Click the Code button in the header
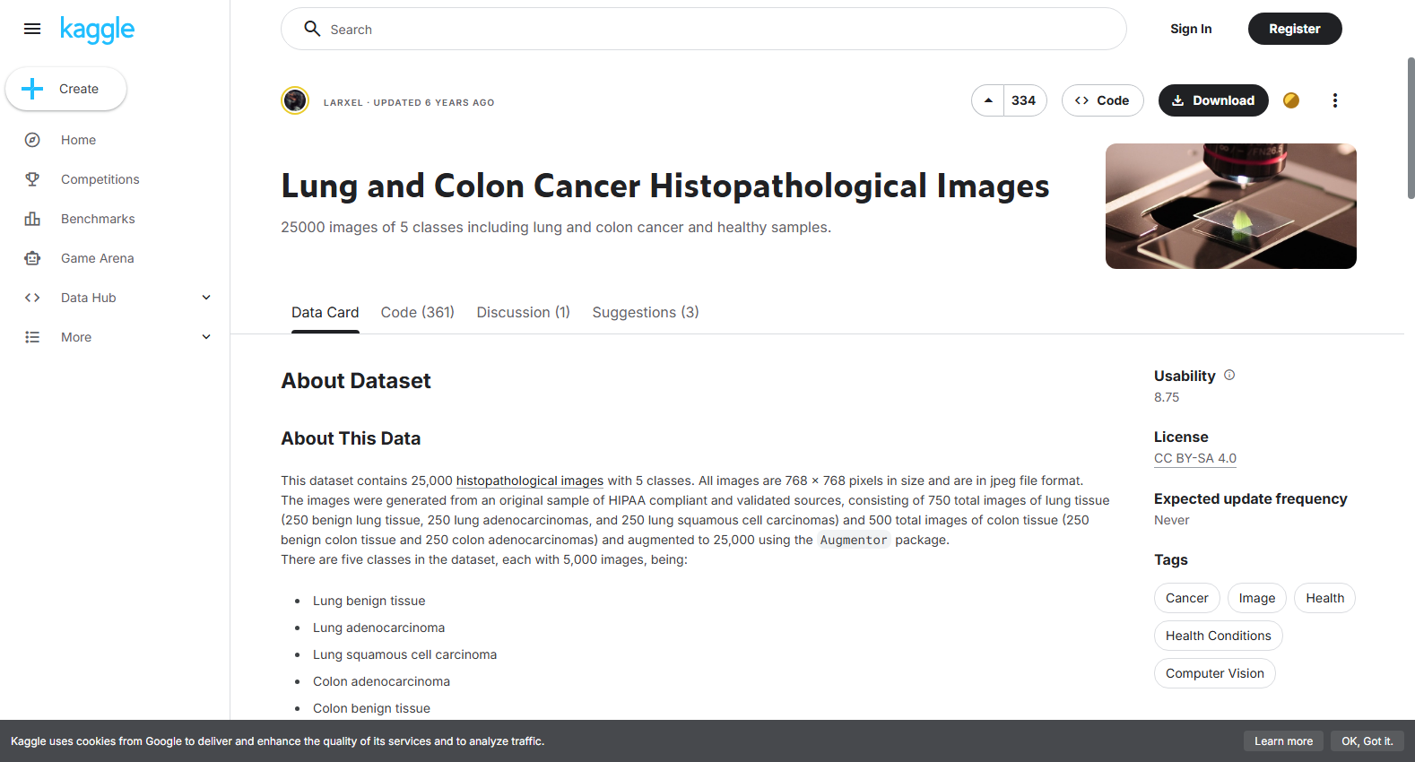This screenshot has height=762, width=1415. (1102, 100)
